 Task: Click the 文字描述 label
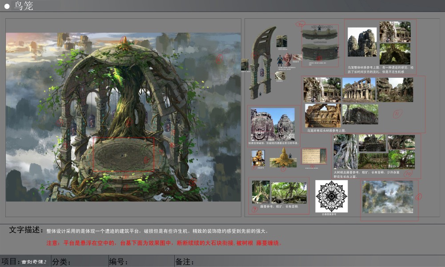tap(26, 230)
